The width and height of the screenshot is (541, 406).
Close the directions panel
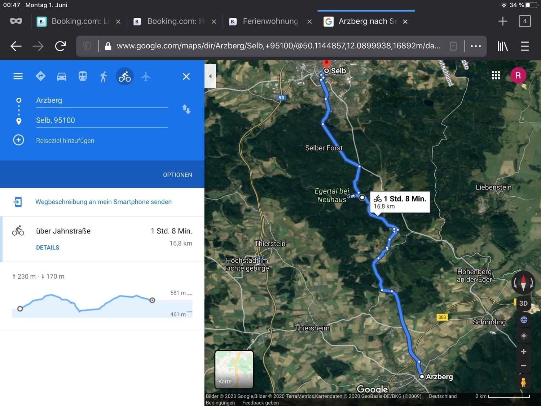[186, 77]
